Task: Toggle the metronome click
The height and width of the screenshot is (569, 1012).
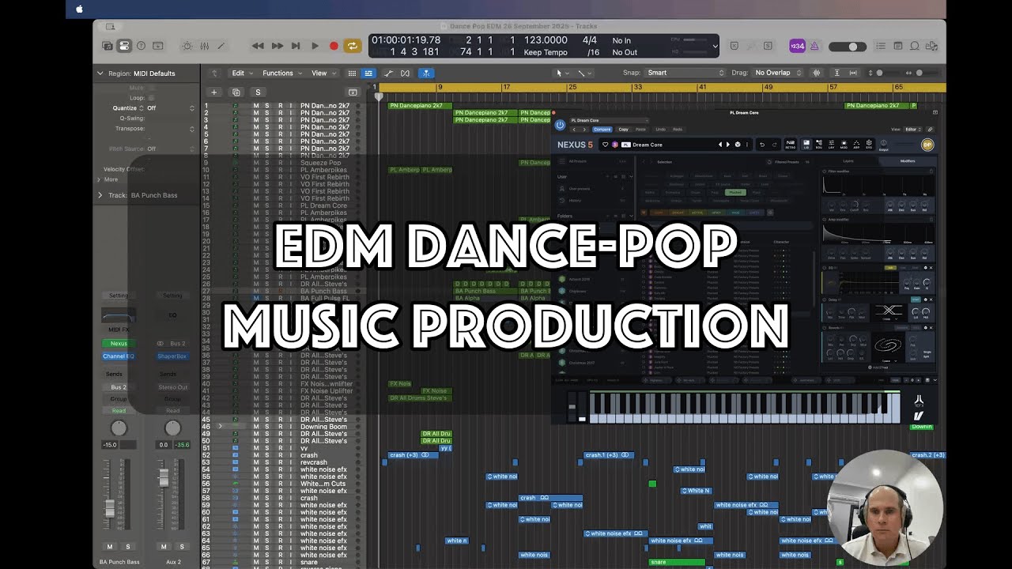Action: pos(815,46)
